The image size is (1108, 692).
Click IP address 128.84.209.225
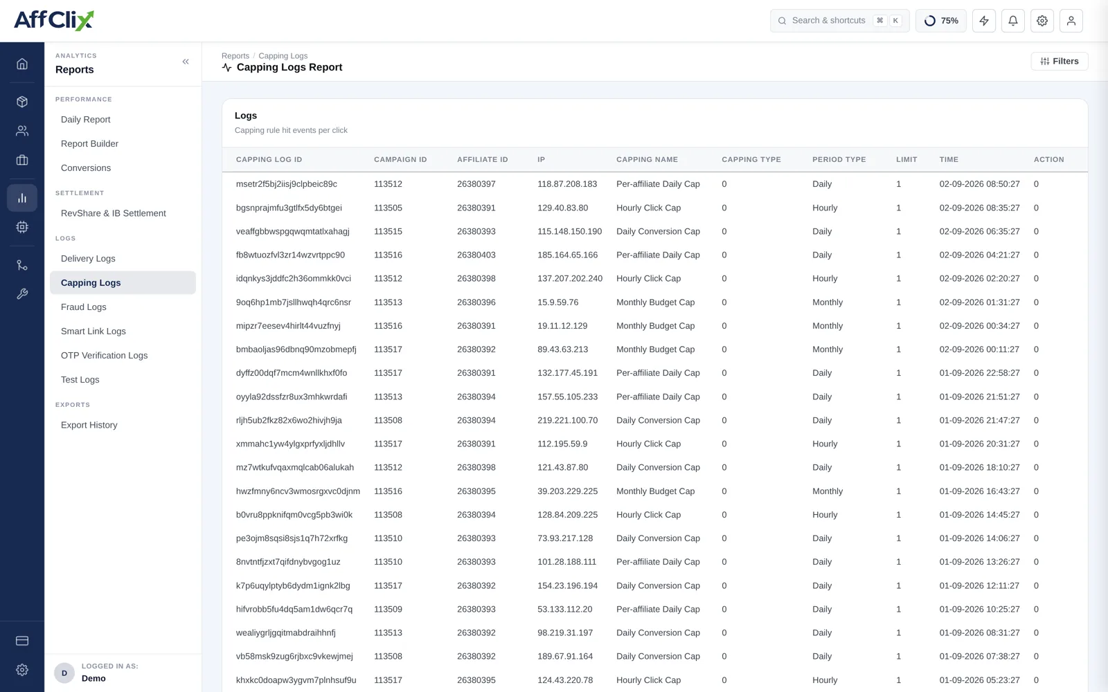[567, 515]
